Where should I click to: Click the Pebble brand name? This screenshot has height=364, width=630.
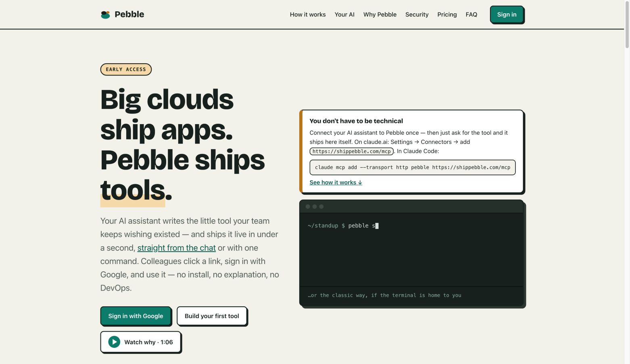129,15
